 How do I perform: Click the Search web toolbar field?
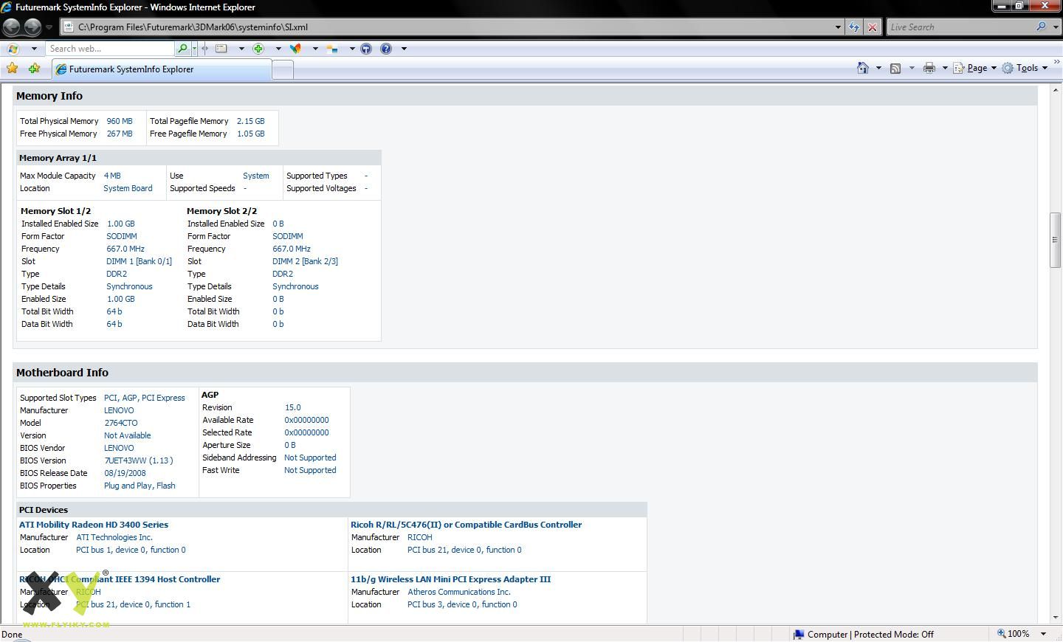[111, 49]
